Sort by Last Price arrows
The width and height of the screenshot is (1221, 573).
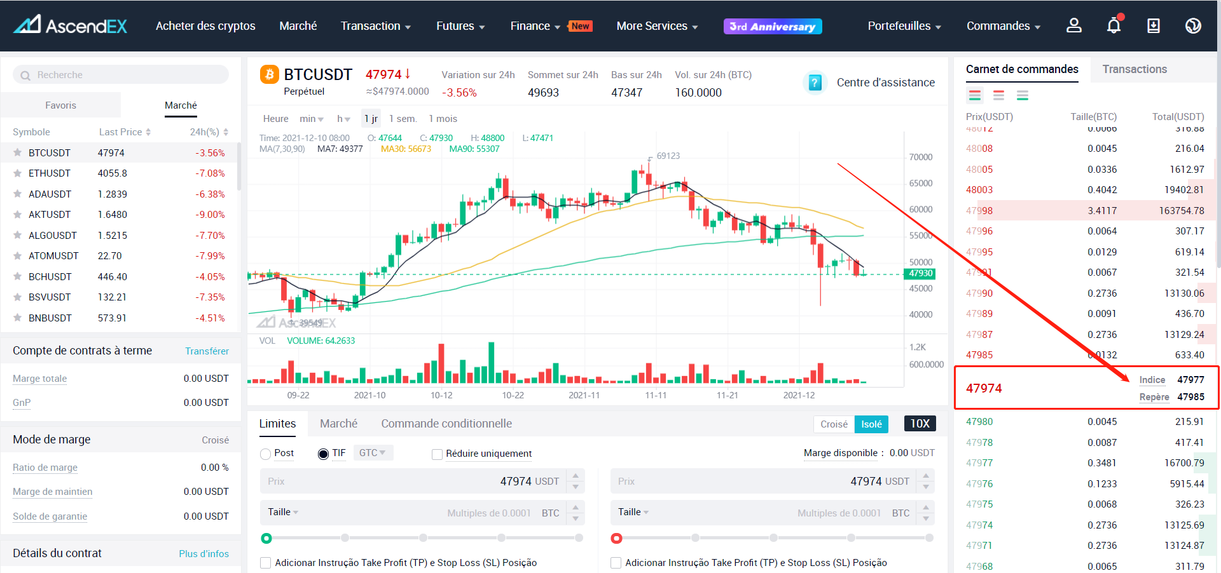point(148,132)
